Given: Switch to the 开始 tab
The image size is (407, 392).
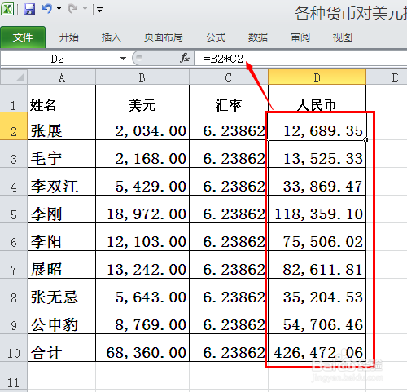Looking at the screenshot, I should (69, 37).
